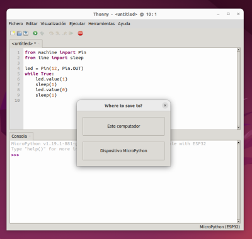Click line number 10 in the gutter

pos(17,101)
